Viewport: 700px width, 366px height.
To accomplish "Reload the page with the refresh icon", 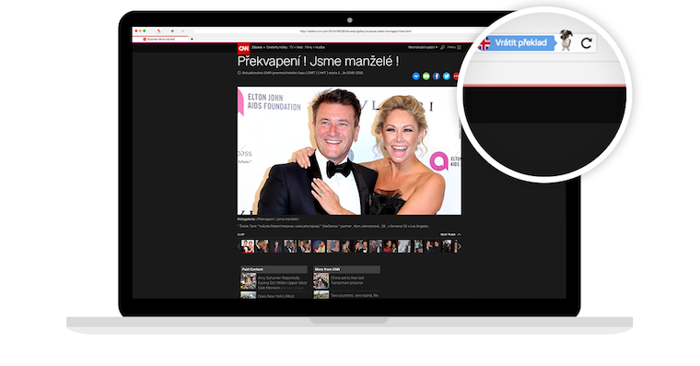I will pos(587,43).
